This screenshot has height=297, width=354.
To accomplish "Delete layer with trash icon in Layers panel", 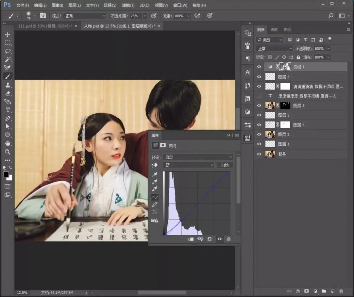I will [341, 291].
